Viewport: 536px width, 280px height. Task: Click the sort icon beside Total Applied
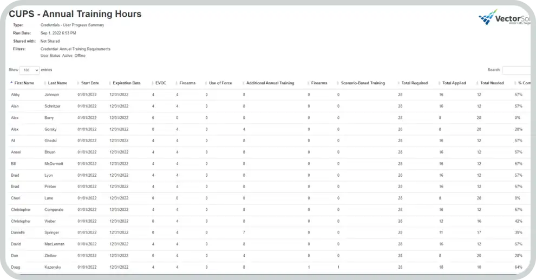pyautogui.click(x=440, y=83)
